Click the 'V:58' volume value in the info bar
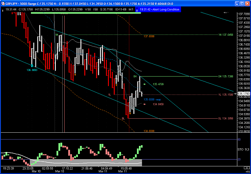This screenshot has width=251, height=174. pos(88,10)
